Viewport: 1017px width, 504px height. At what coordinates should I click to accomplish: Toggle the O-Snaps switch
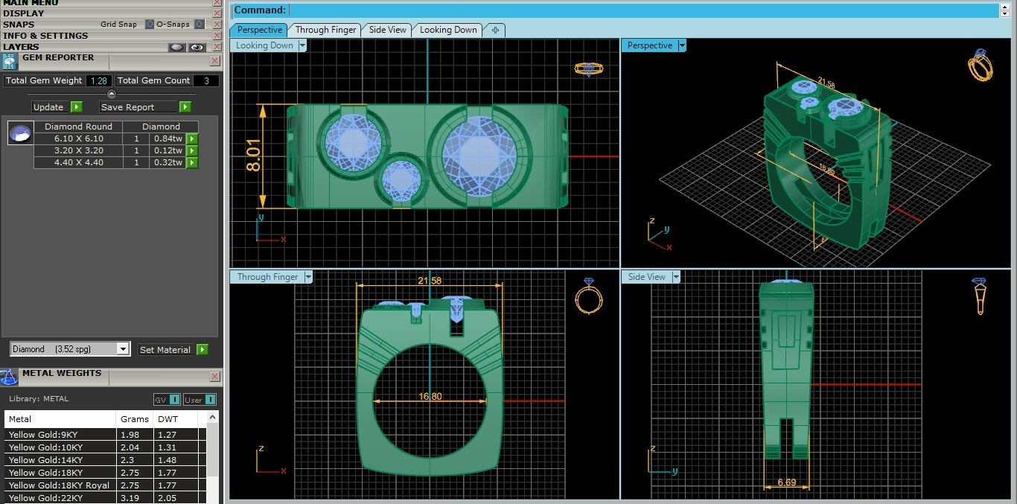tap(199, 25)
